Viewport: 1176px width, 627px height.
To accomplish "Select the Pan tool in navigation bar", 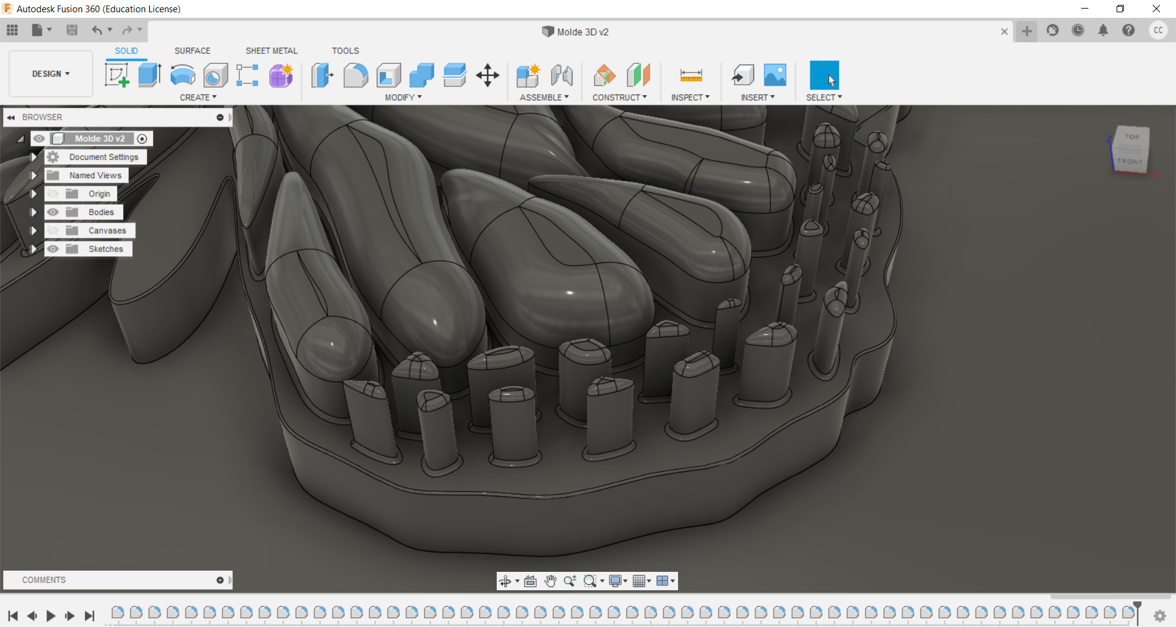I will coord(550,581).
